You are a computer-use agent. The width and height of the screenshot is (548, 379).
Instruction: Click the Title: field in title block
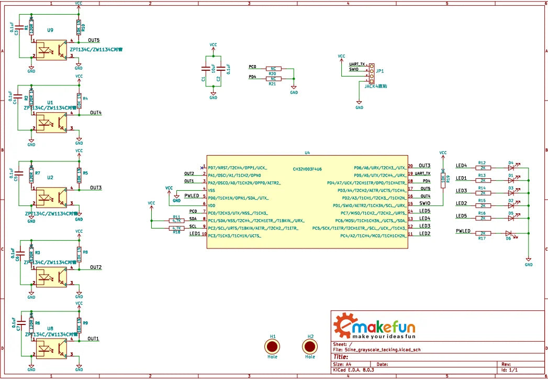coord(340,357)
